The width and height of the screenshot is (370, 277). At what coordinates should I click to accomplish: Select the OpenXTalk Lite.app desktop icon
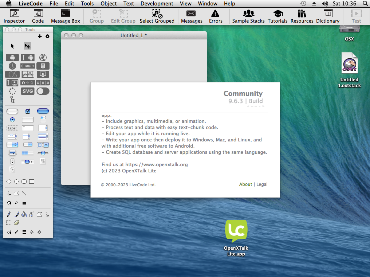[236, 238]
